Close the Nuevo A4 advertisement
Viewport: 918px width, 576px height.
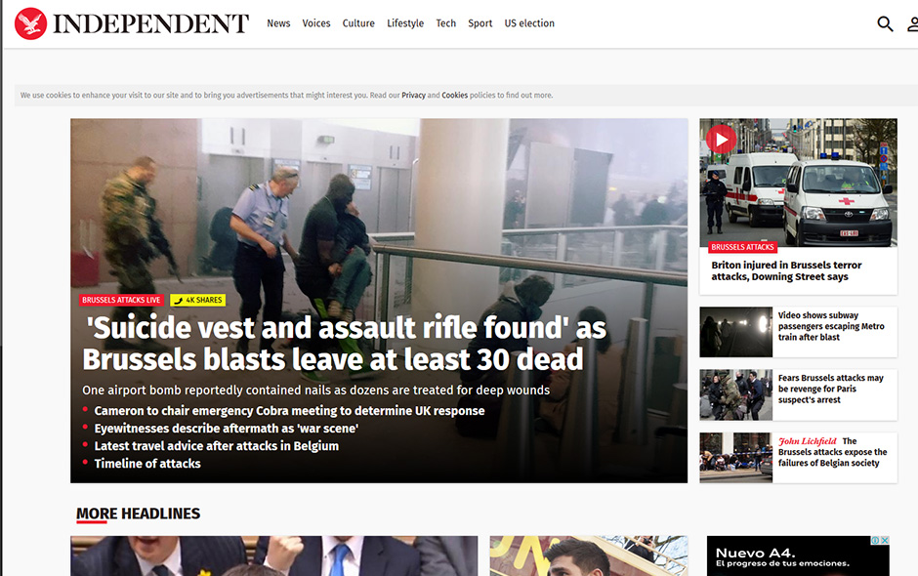pos(885,540)
